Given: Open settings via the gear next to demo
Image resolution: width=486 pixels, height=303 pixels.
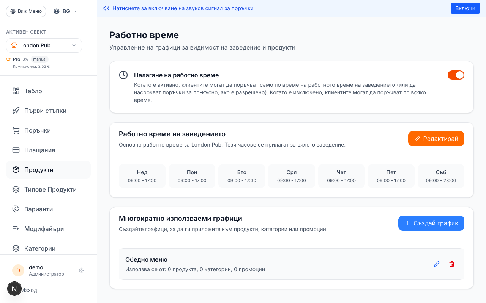Looking at the screenshot, I should [82, 270].
